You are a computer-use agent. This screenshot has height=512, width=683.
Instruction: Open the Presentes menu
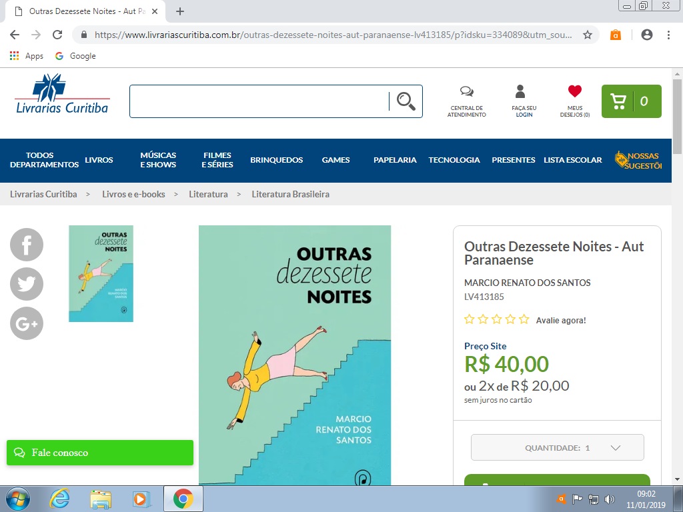pyautogui.click(x=514, y=160)
